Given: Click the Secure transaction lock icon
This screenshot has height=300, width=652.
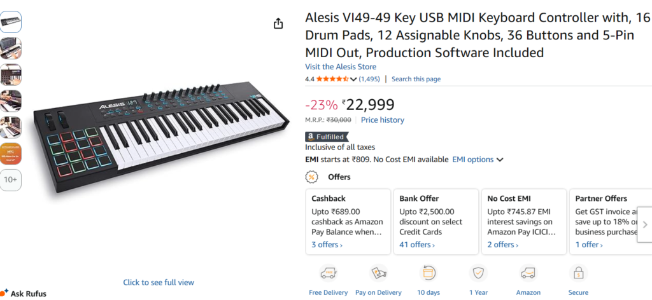Looking at the screenshot, I should [578, 273].
